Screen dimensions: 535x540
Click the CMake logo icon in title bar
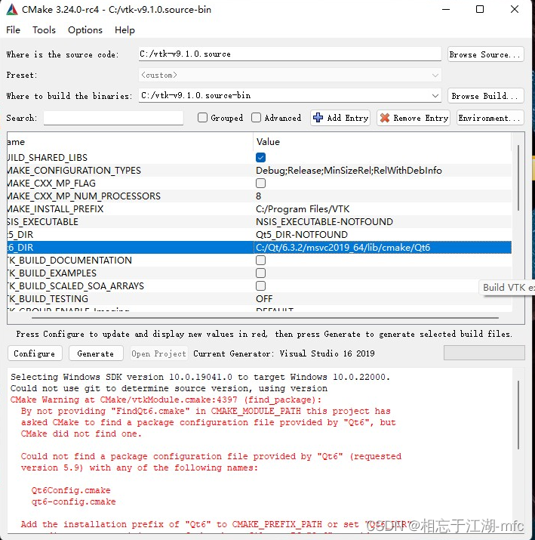click(x=12, y=10)
